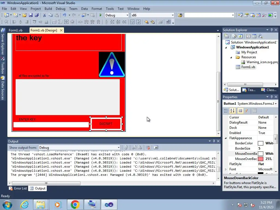This screenshot has height=210, width=280.
Task: Click Show All Files in Solution Explorer
Action: 234,36
